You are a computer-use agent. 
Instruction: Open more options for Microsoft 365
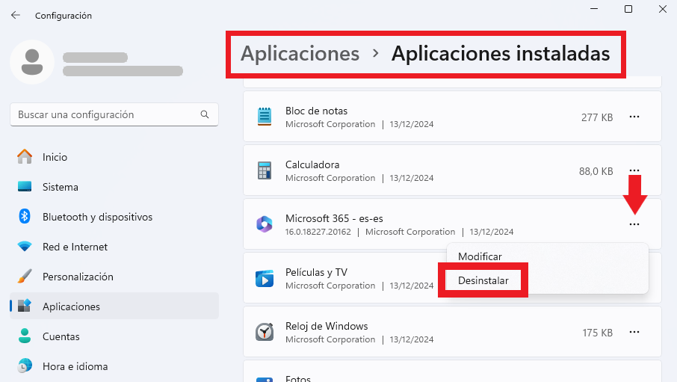(634, 224)
